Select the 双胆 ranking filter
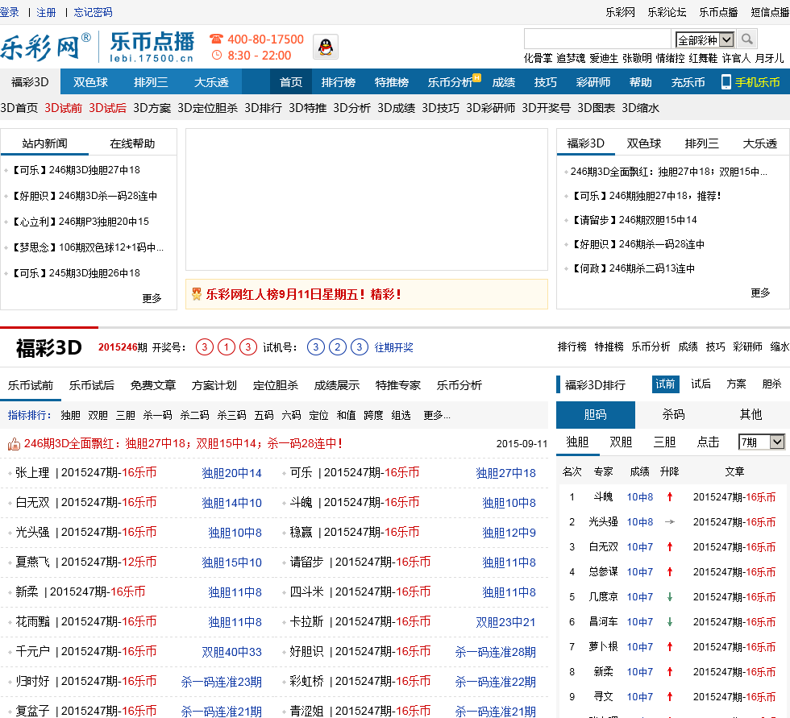This screenshot has height=718, width=790. pos(621,442)
